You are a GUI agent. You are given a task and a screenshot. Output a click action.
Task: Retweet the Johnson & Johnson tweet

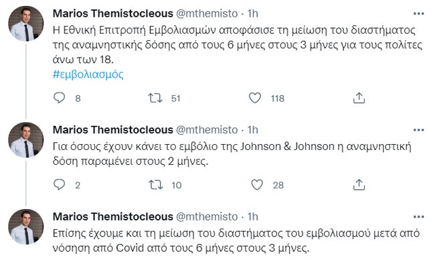click(x=156, y=185)
